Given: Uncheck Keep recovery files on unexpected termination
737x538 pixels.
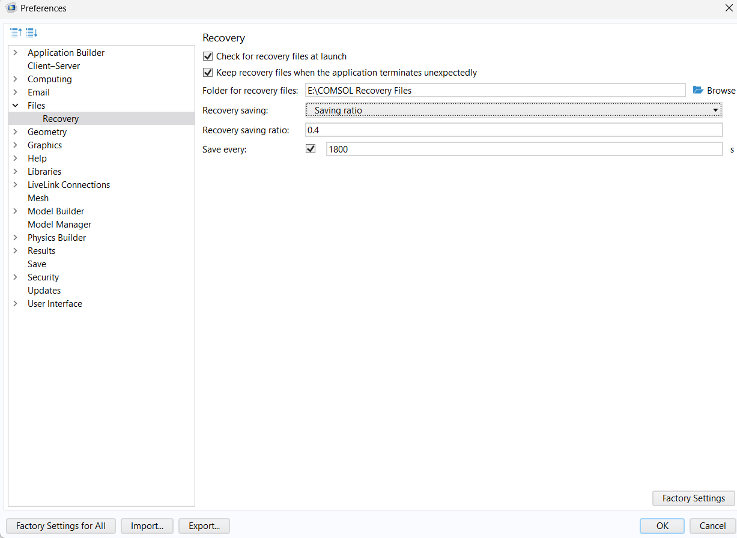Looking at the screenshot, I should pos(208,73).
